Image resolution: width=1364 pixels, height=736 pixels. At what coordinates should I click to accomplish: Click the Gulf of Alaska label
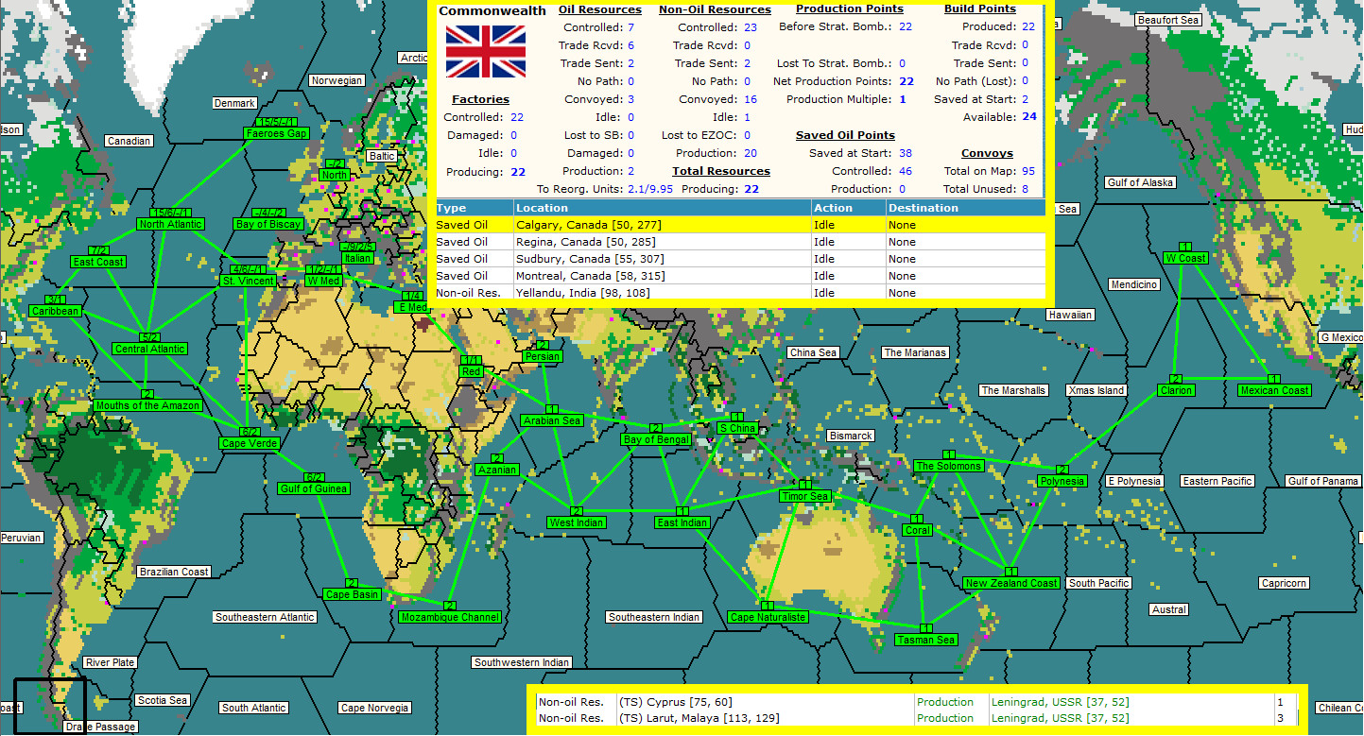[1142, 183]
